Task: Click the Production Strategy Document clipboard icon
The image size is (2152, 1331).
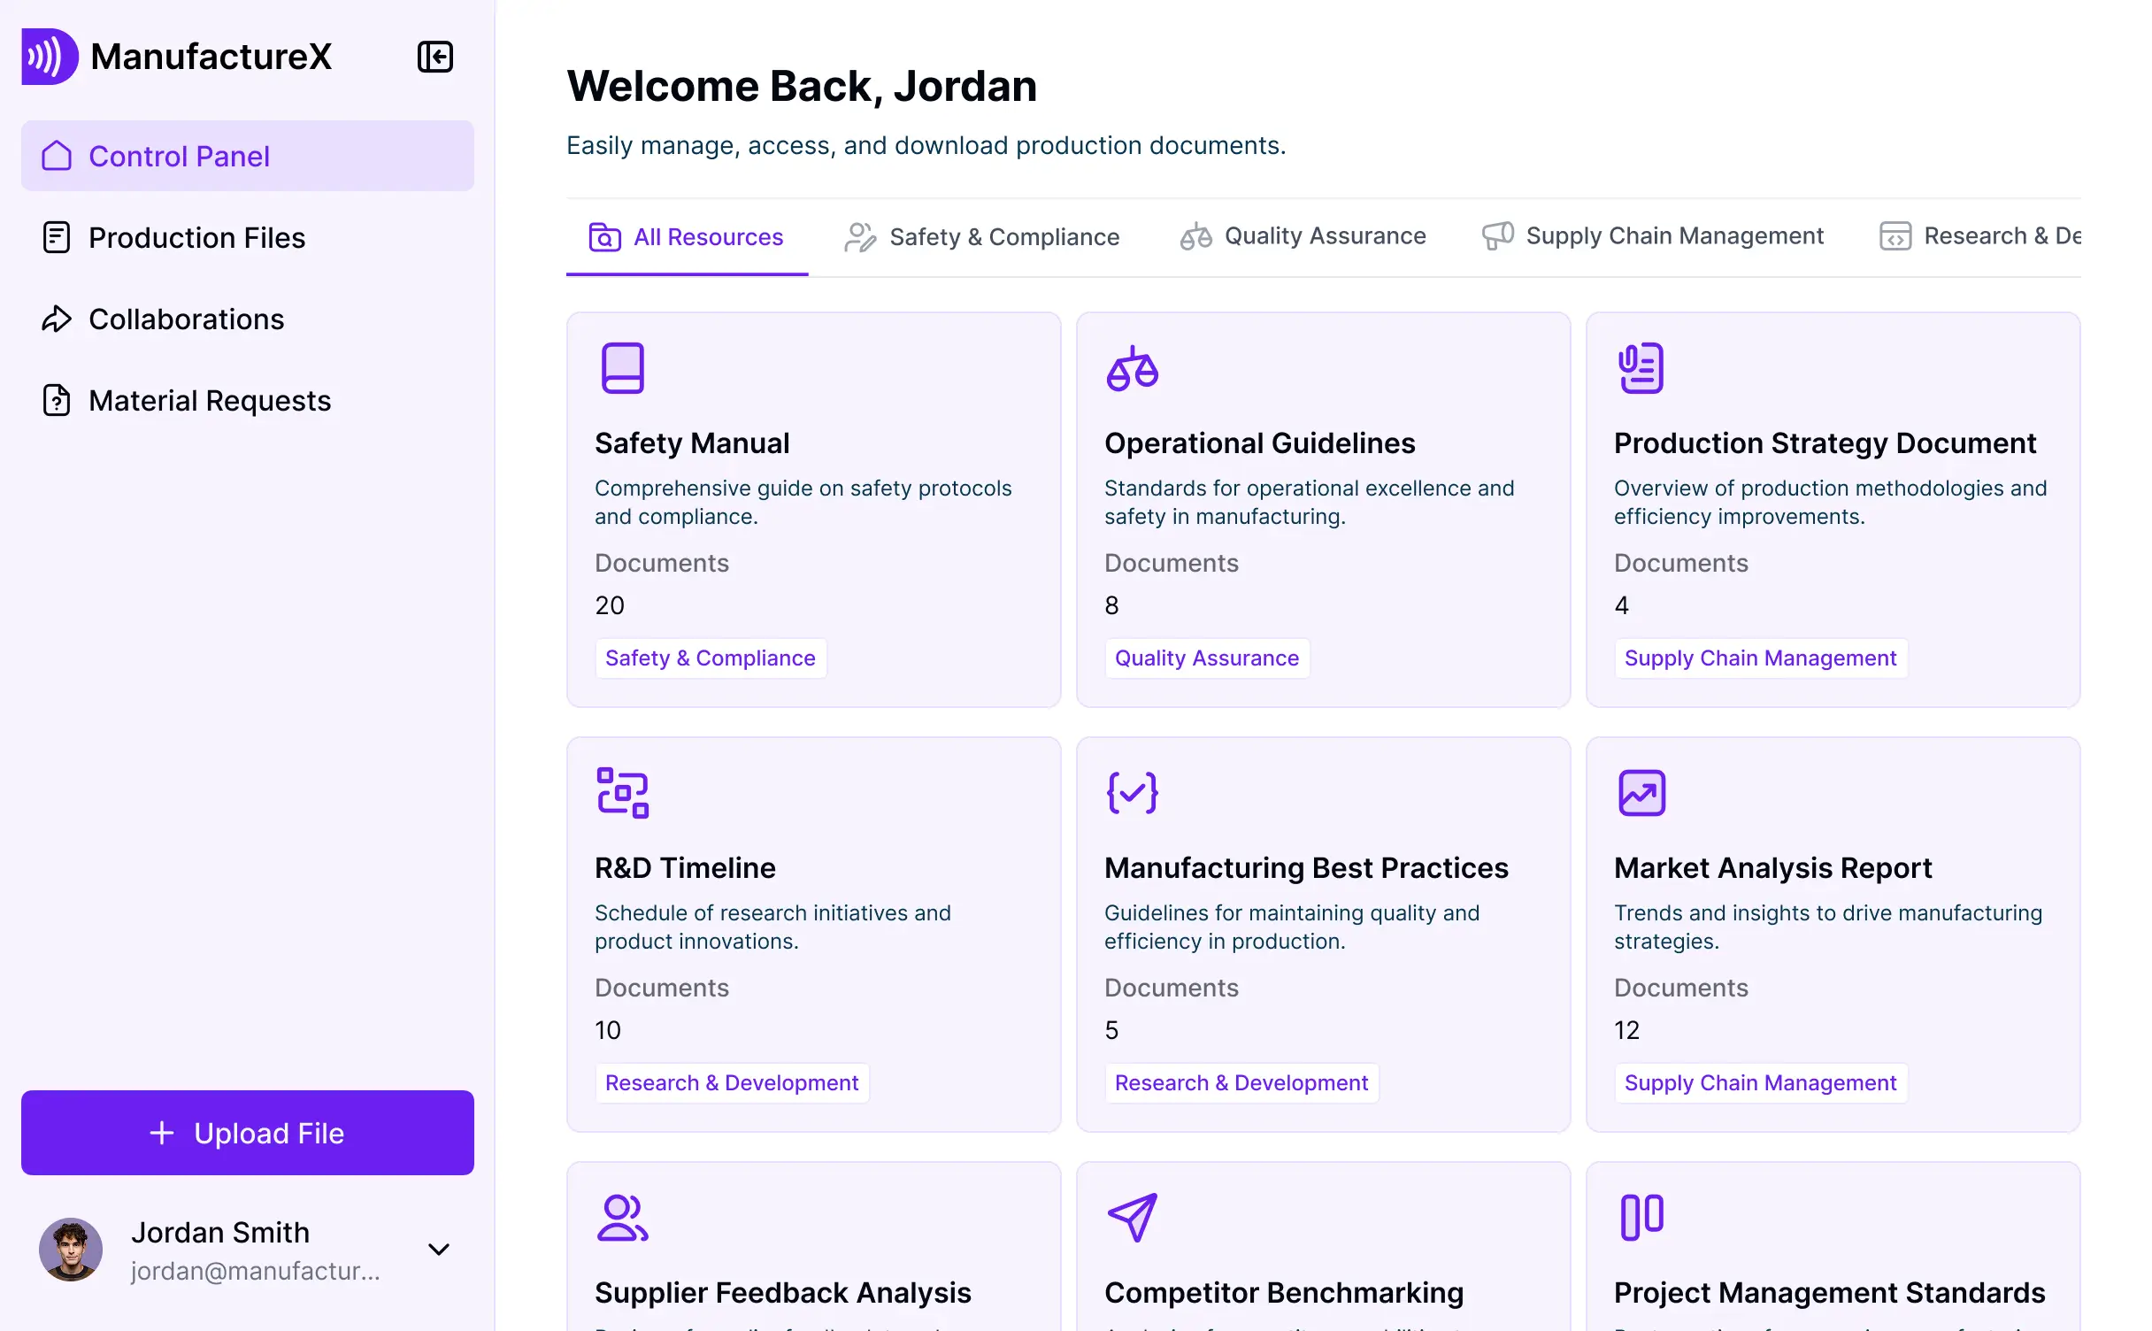Action: 1641,367
